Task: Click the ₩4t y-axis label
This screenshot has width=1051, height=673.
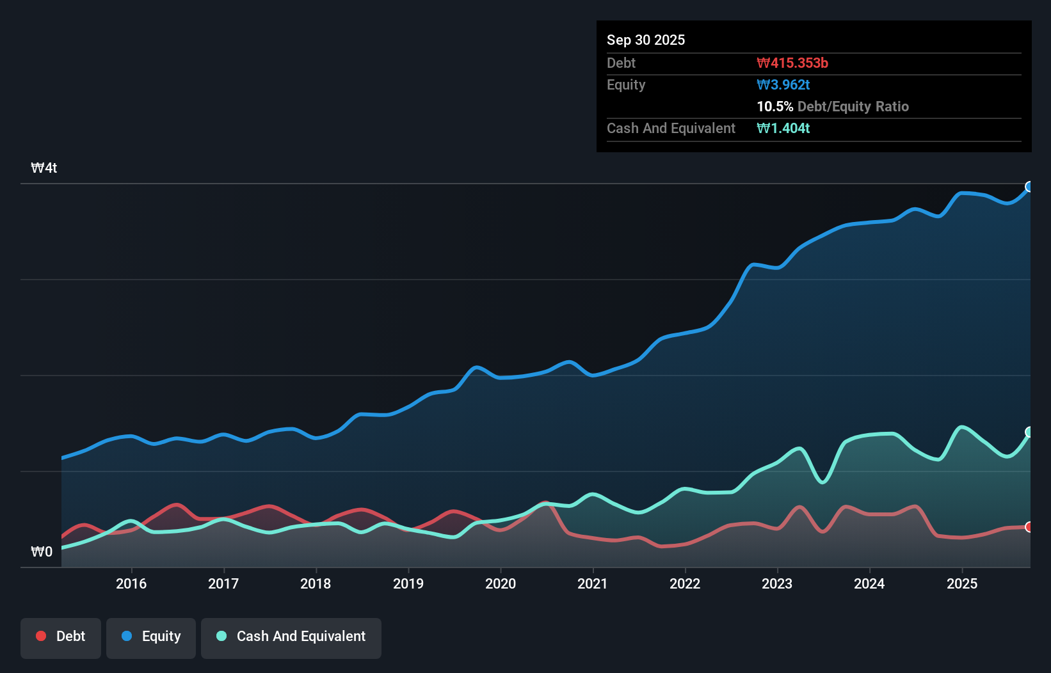Action: coord(44,168)
